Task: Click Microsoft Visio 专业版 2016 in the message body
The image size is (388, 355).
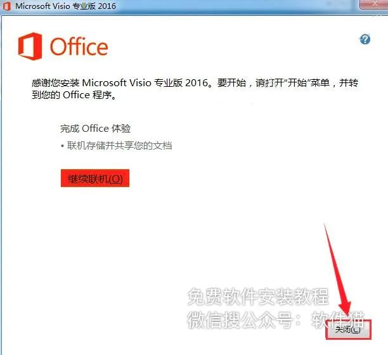Action: (x=145, y=83)
